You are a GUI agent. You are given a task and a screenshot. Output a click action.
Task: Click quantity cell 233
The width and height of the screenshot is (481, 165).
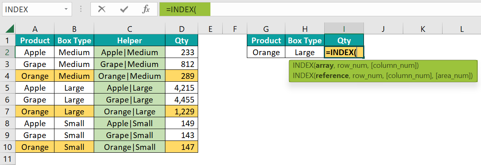(182, 52)
